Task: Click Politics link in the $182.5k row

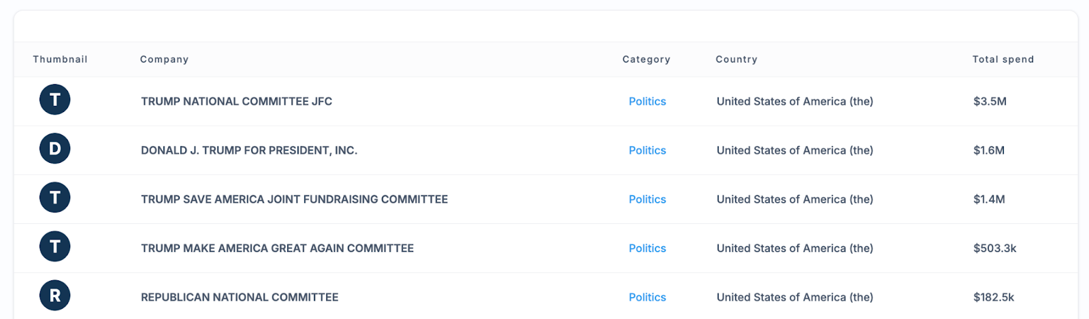Action: click(x=647, y=297)
